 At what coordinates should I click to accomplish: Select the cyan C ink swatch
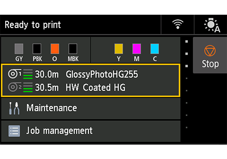[x=155, y=49]
